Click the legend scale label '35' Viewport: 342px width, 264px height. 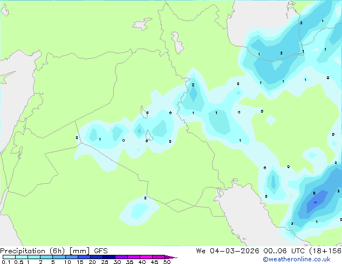129,262
